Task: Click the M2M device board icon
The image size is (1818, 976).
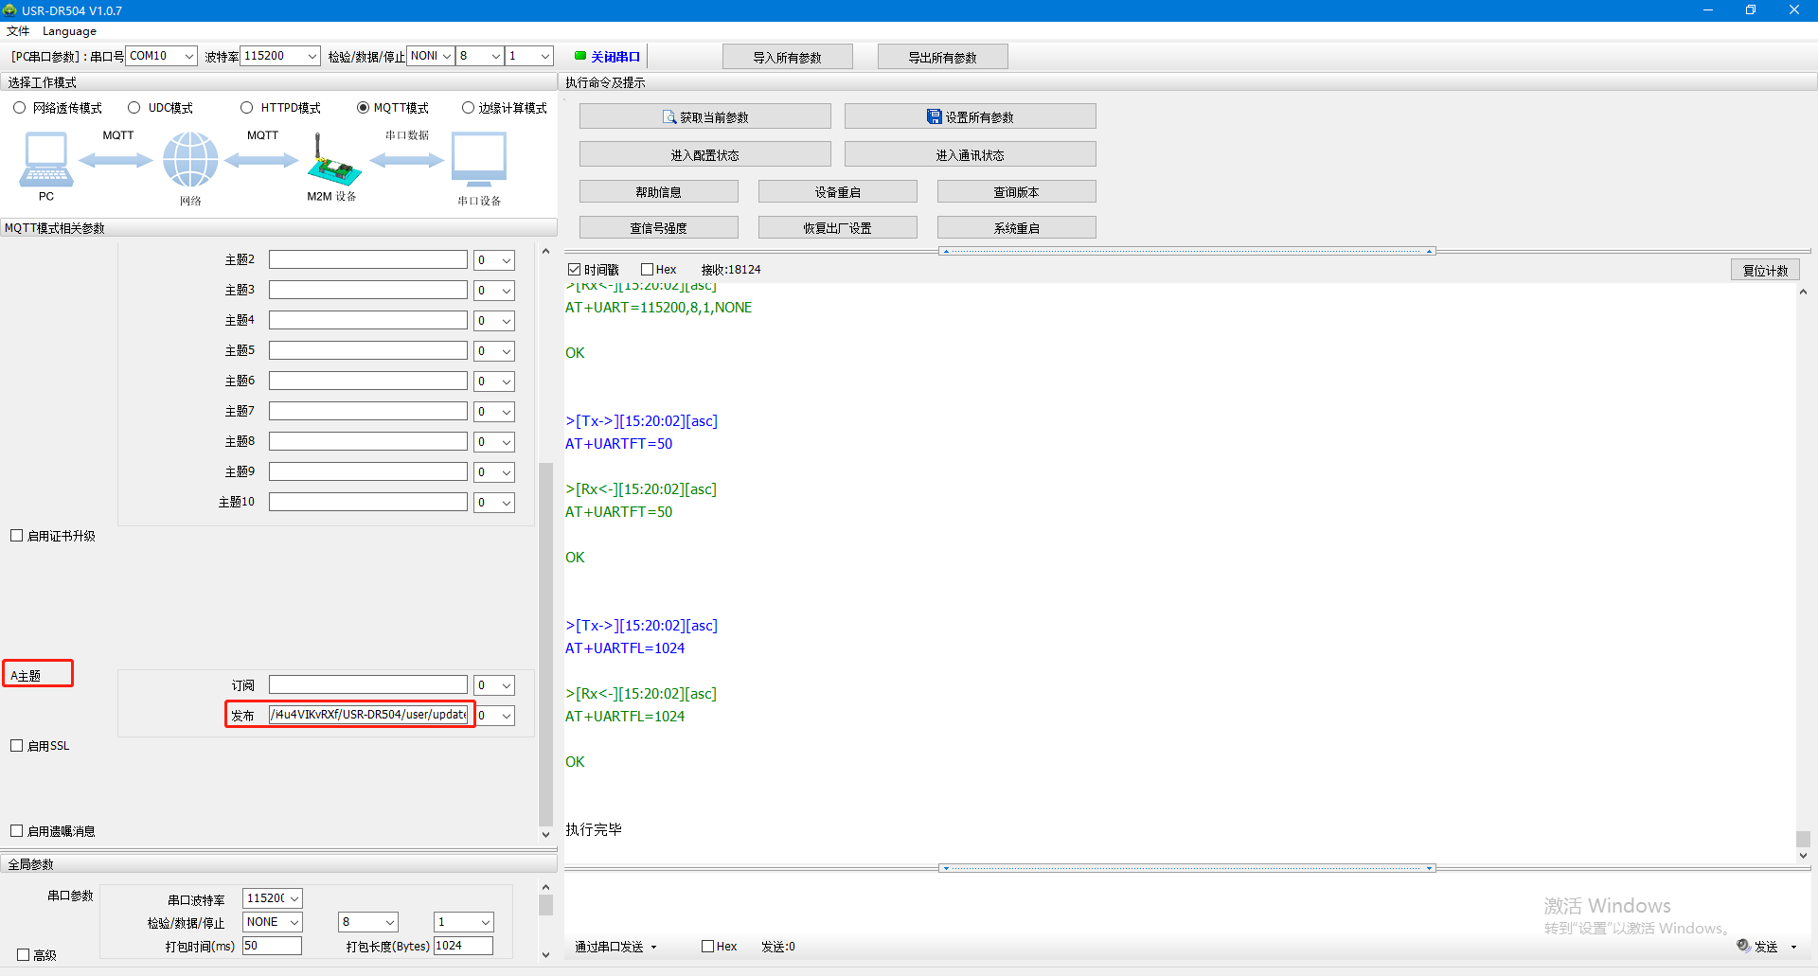Action: [x=332, y=163]
